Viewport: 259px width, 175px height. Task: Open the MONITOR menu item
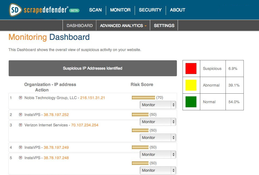coord(120,10)
